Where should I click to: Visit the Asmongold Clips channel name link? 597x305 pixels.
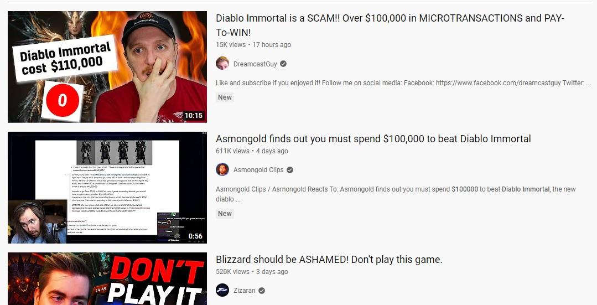258,170
